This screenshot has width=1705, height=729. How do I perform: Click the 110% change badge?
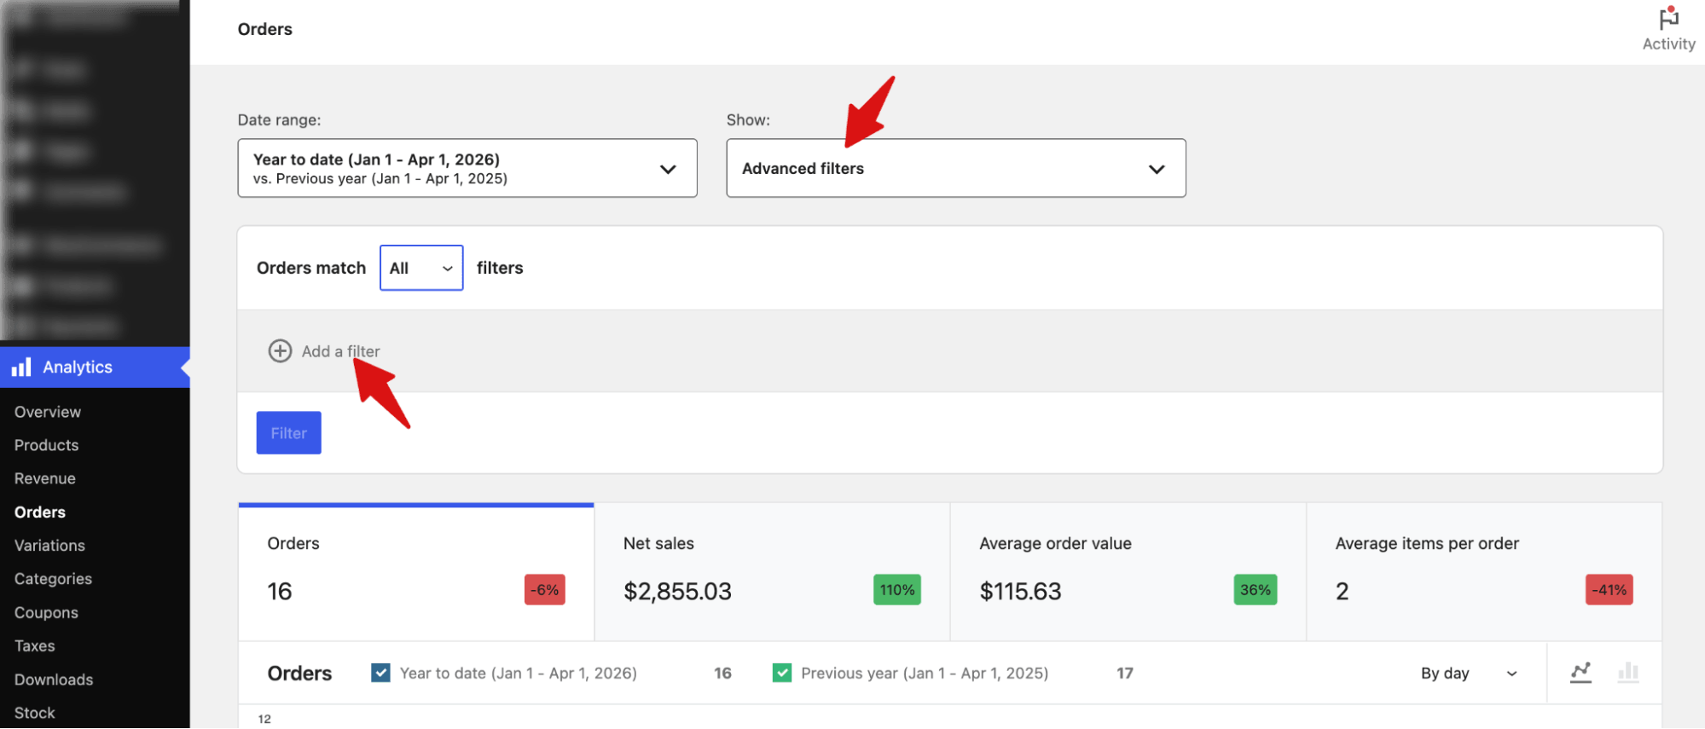click(897, 590)
